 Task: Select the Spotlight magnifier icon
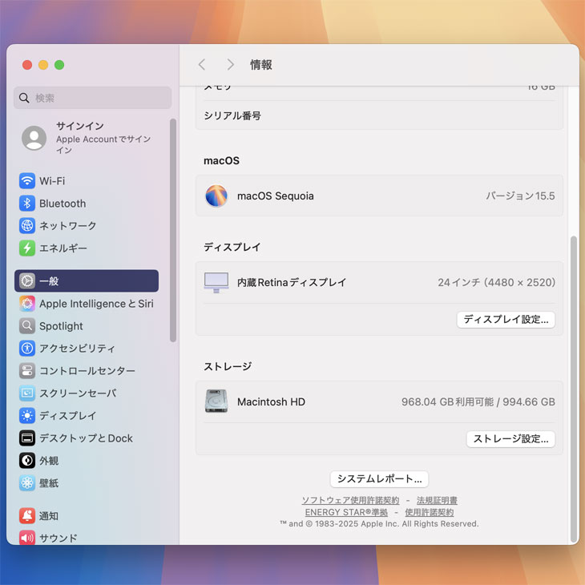(27, 326)
